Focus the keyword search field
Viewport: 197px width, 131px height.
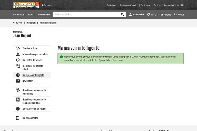[x=86, y=15]
